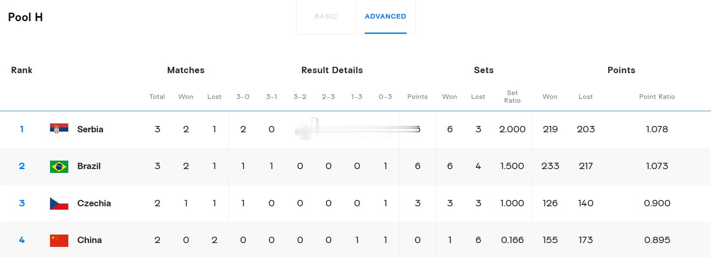Viewport: 712px width, 257px height.
Task: Open the Serbia team link
Action: (x=90, y=129)
